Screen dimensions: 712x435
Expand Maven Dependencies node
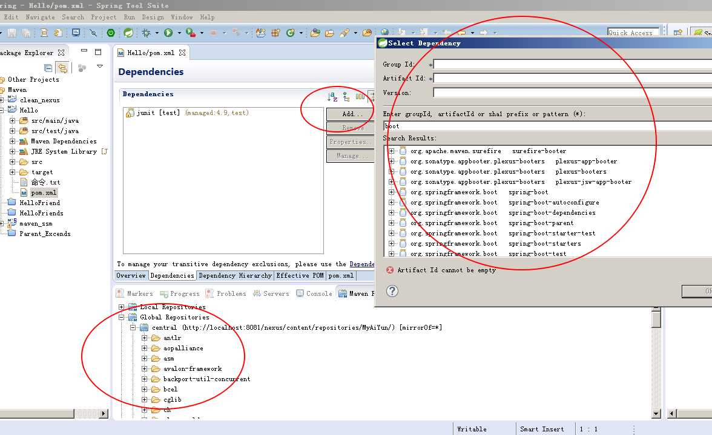(x=12, y=141)
